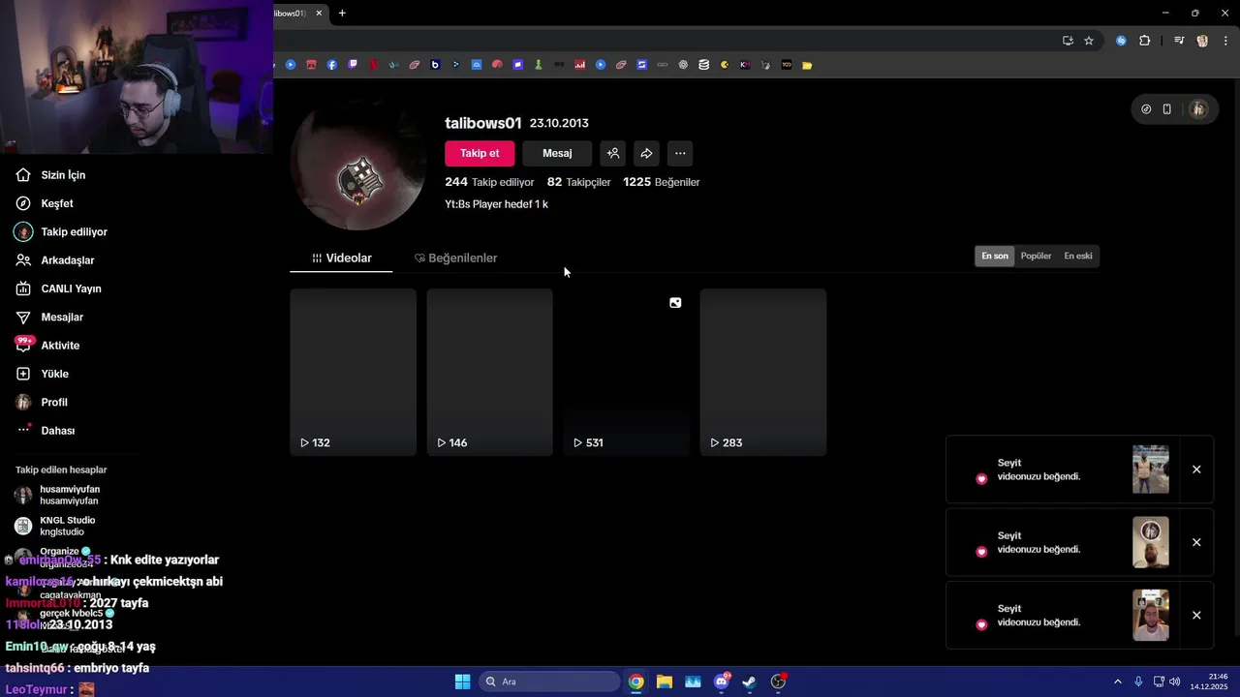1240x697 pixels.
Task: Open the Twitch bookmark
Action: pyautogui.click(x=353, y=65)
